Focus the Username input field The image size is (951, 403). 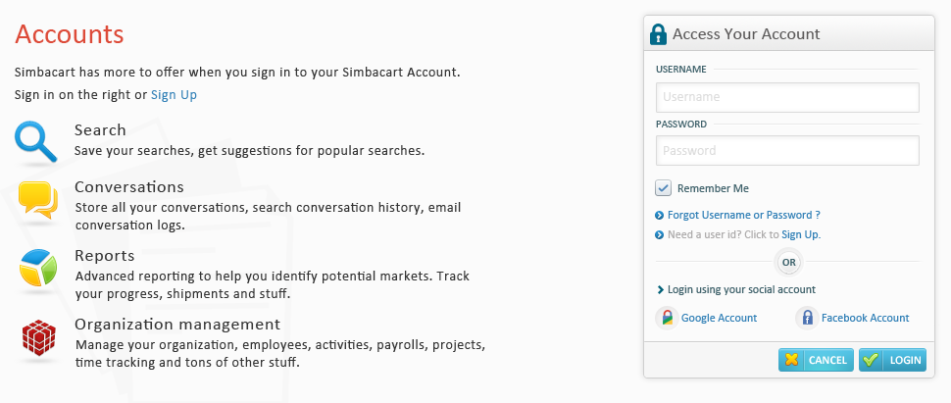(x=787, y=97)
